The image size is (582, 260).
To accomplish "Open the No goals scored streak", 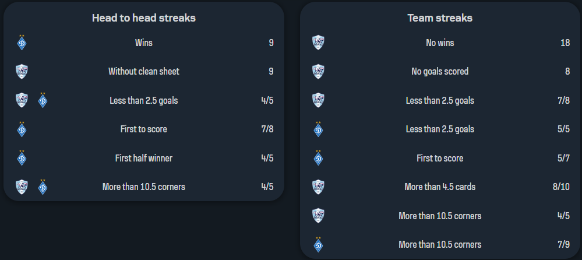I will [x=440, y=72].
